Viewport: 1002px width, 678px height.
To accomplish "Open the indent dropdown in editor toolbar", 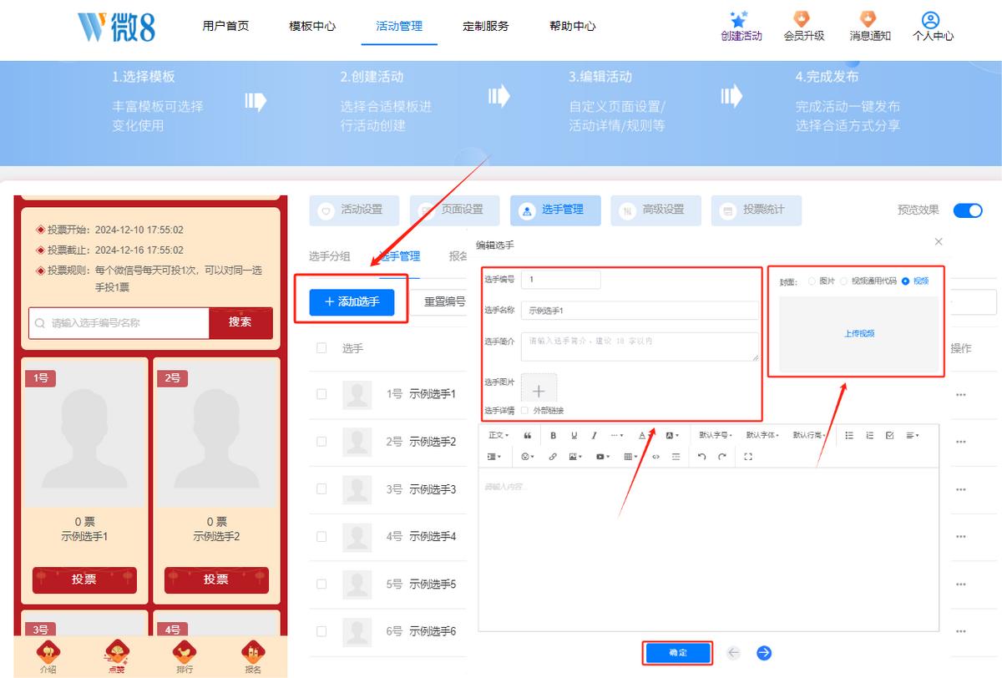I will (494, 457).
